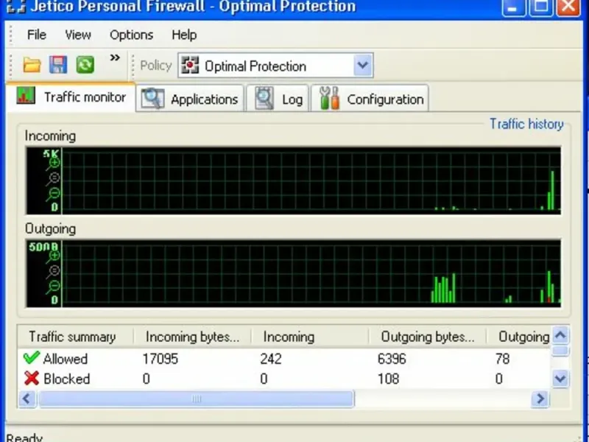Switch to the Configuration tab
The width and height of the screenshot is (589, 442).
(370, 99)
